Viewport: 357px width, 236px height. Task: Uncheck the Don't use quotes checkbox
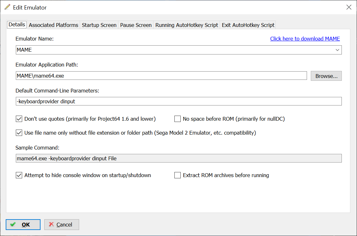(19, 119)
